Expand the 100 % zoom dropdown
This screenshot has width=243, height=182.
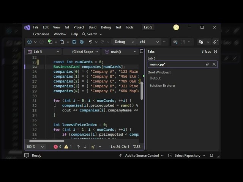coord(35,147)
